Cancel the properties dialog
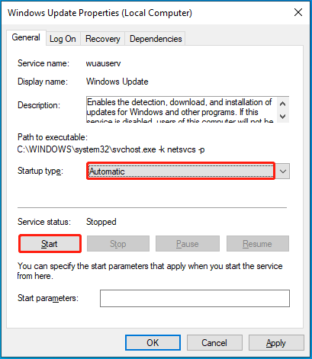 (x=214, y=343)
